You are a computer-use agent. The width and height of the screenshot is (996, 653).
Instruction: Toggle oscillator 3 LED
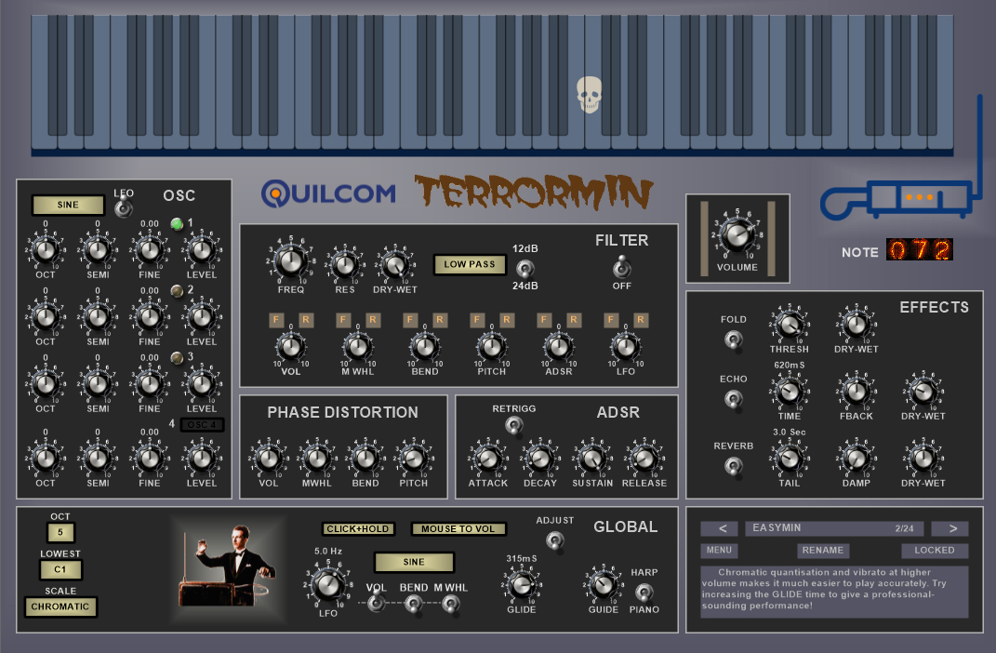point(177,357)
